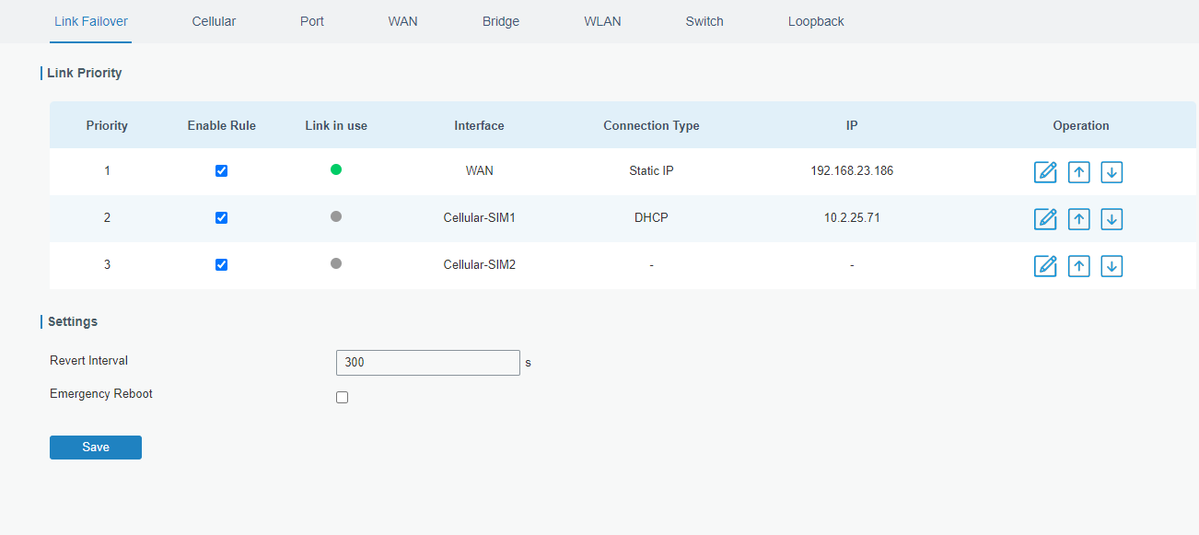Move the WAN link up in priority

(1078, 172)
